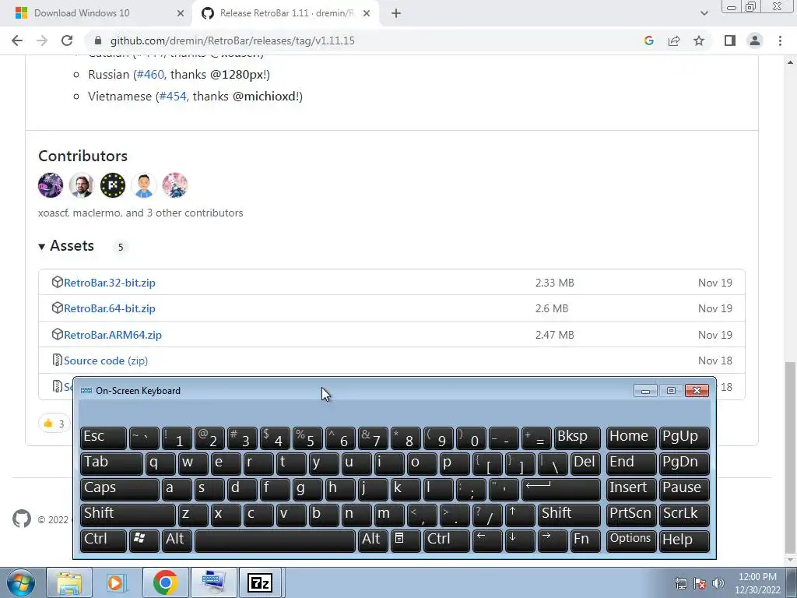The height and width of the screenshot is (598, 797).
Task: Open the share page icon in address bar
Action: tap(674, 40)
